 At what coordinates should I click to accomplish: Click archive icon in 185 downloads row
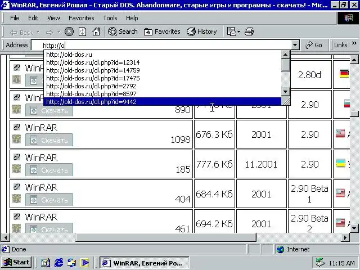tap(16, 169)
